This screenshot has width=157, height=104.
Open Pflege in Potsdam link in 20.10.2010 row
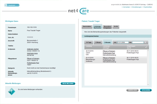[x=109, y=58]
